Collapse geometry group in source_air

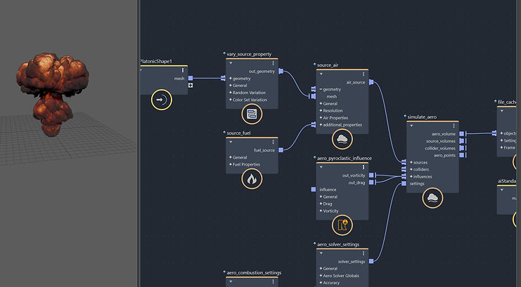point(321,89)
